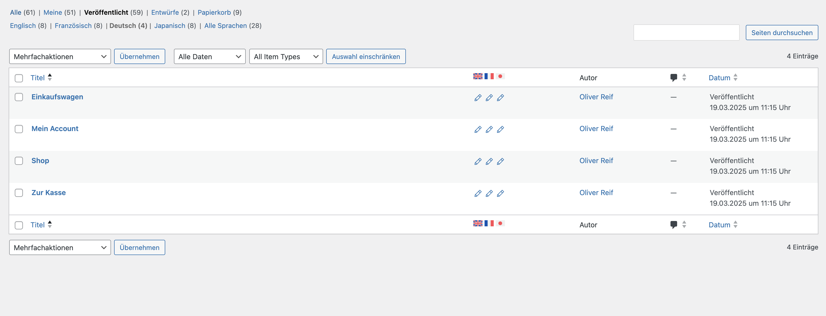
Task: Click sort arrows next to footer Datum
Action: (x=736, y=225)
